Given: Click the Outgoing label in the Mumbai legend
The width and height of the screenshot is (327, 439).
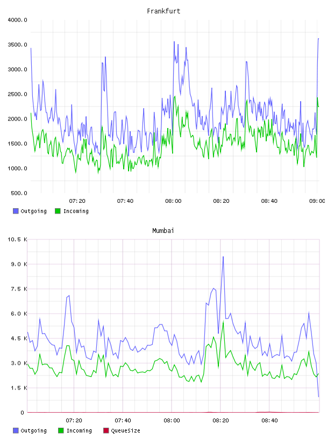Looking at the screenshot, I should tap(33, 430).
